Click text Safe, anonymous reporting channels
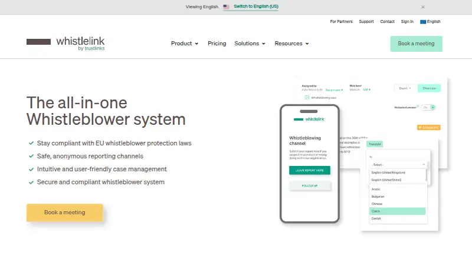 coord(90,156)
